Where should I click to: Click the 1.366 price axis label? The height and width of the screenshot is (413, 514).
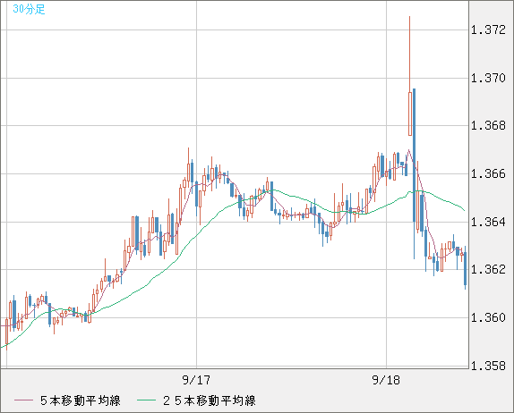[x=488, y=173]
